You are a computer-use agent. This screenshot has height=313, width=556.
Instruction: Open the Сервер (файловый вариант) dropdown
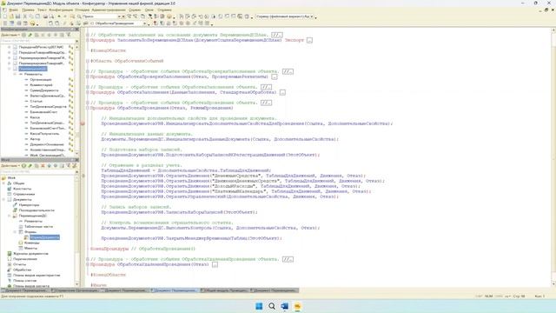pyautogui.click(x=284, y=17)
